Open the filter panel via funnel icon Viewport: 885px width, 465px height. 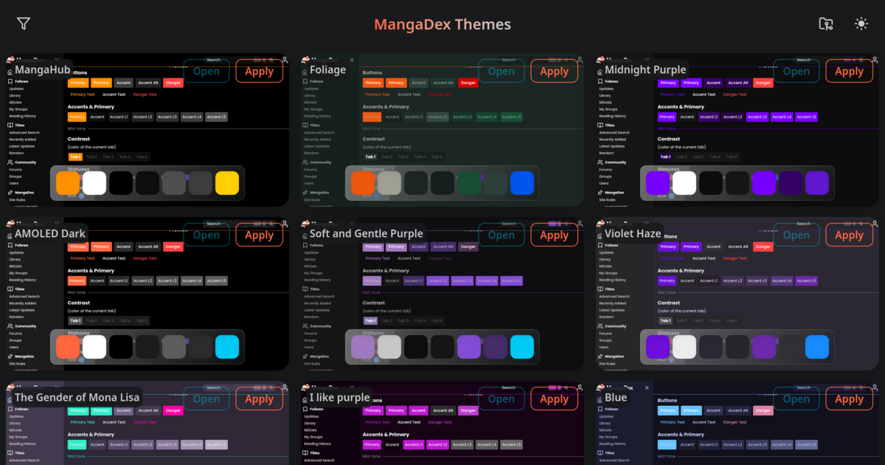(23, 23)
